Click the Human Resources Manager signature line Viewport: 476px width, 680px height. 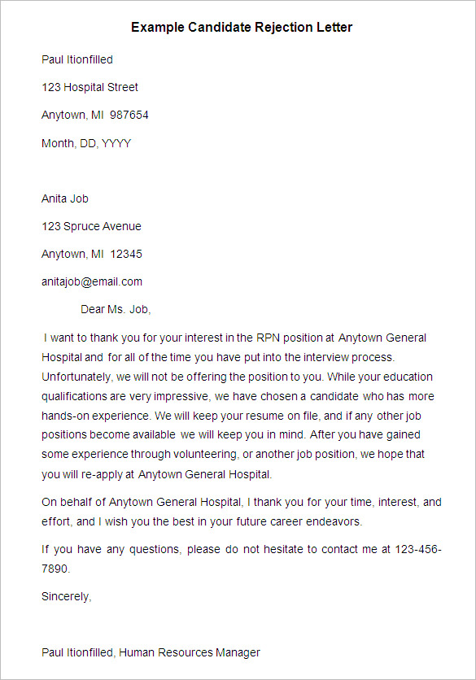[x=151, y=652]
